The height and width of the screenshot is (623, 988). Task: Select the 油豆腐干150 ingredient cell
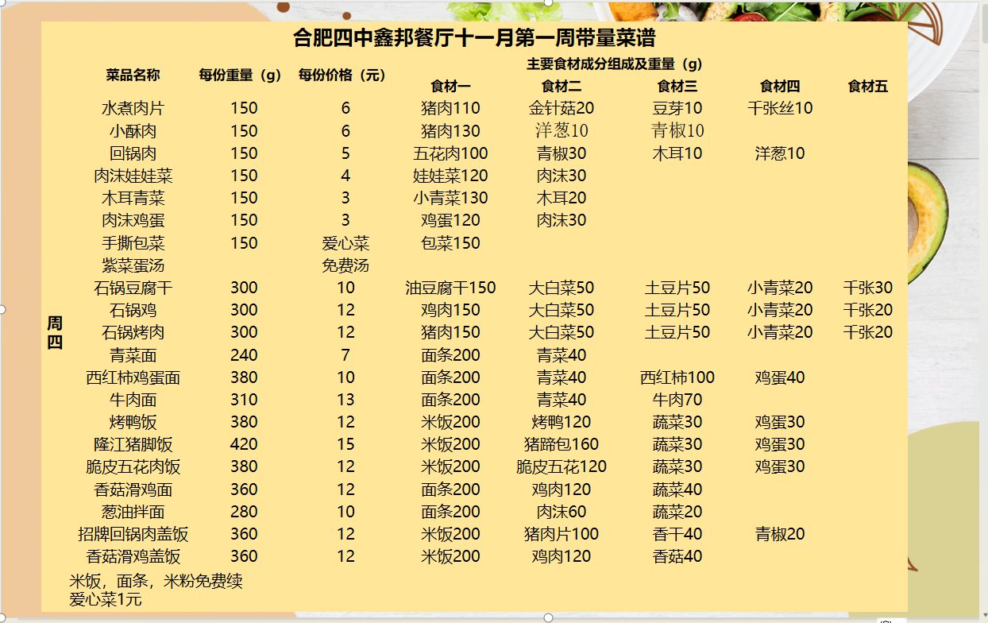(450, 288)
